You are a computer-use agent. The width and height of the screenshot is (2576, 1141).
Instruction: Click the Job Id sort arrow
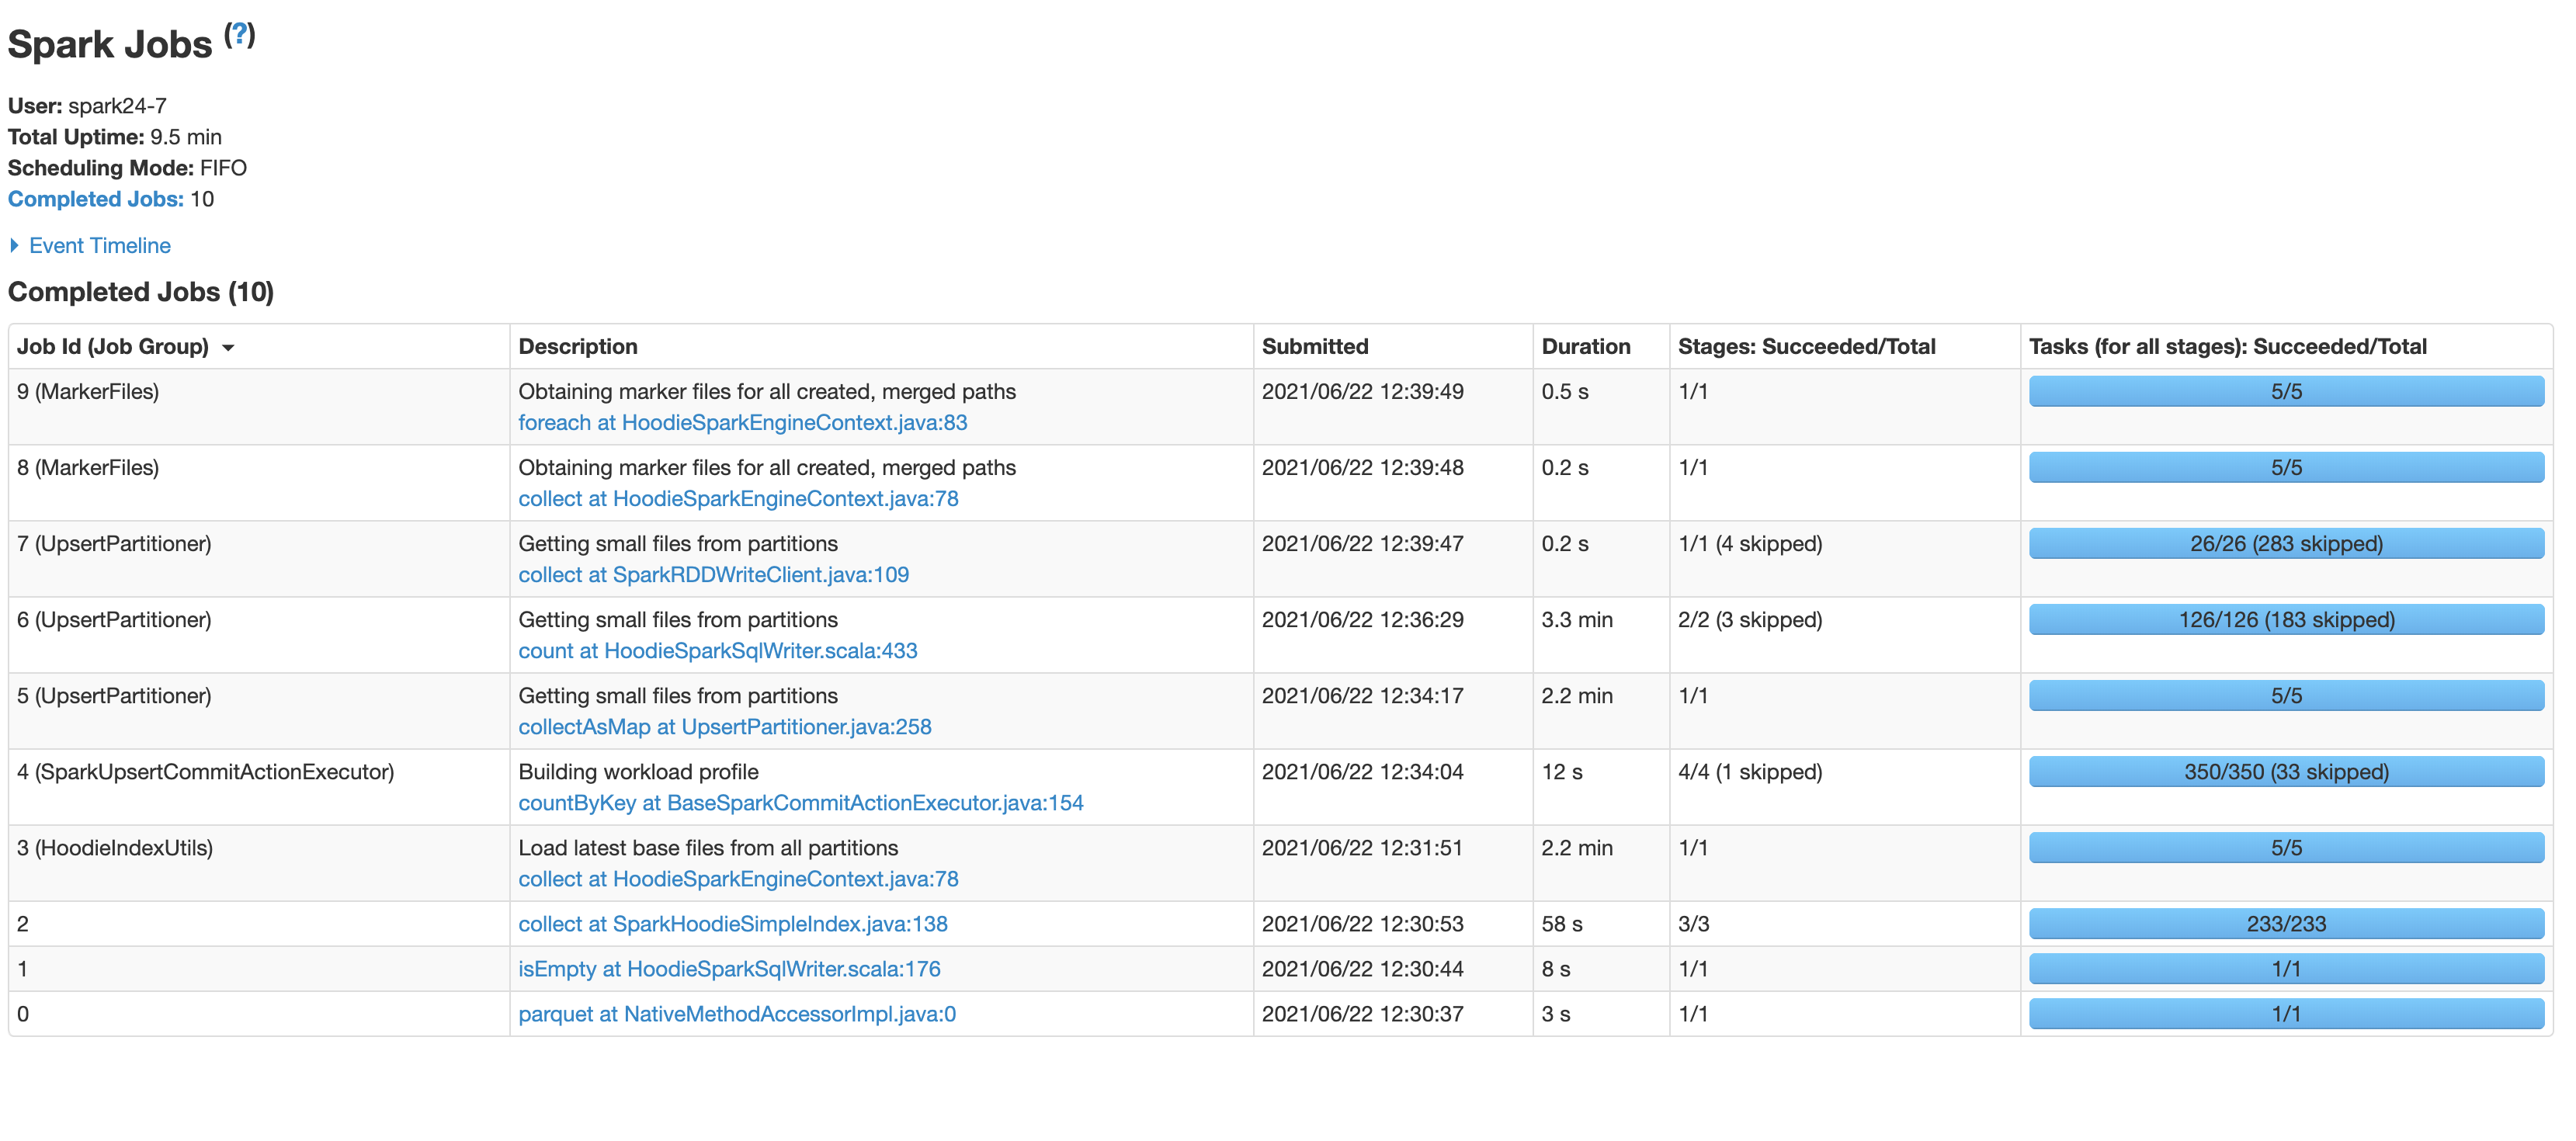[x=228, y=347]
